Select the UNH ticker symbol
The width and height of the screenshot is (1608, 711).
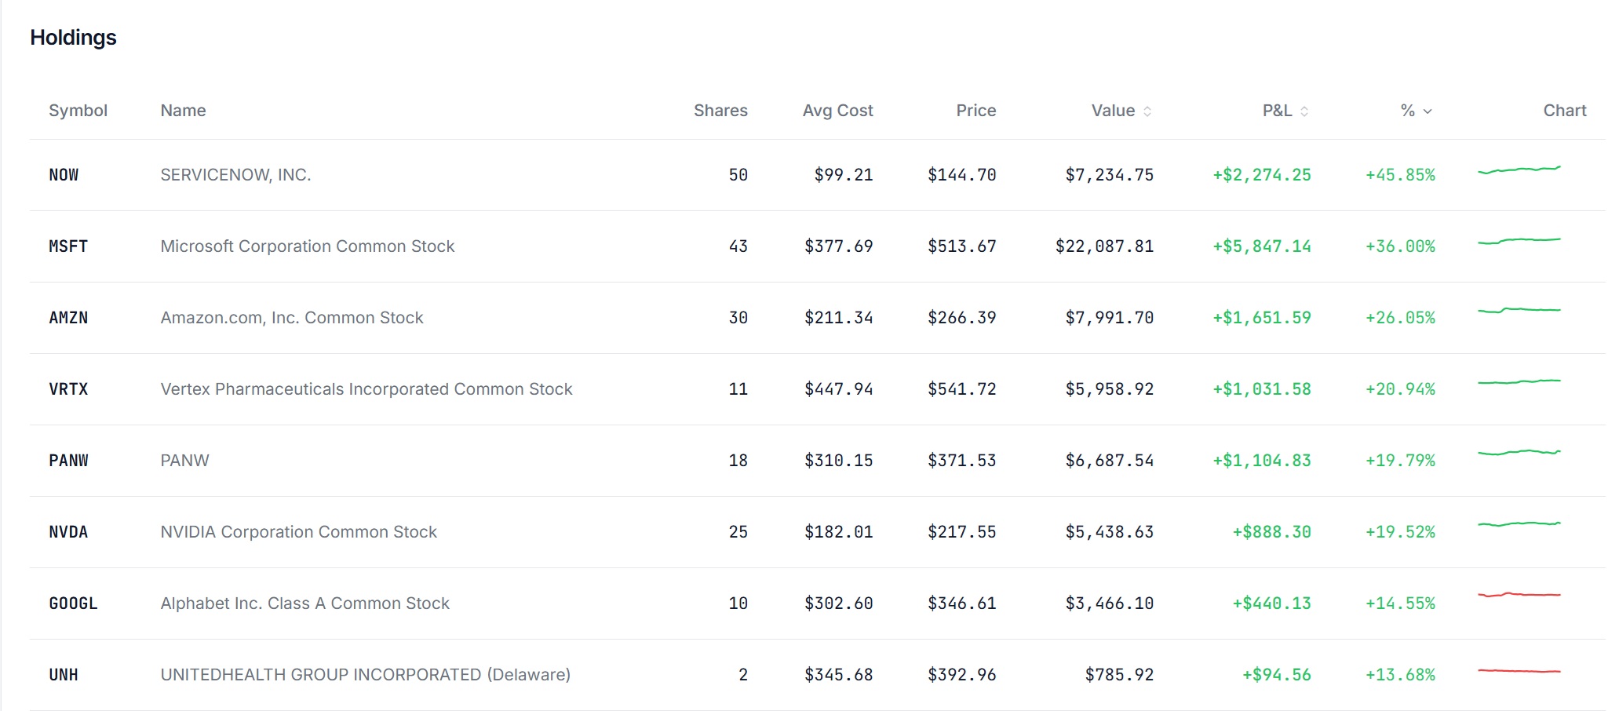pos(64,675)
